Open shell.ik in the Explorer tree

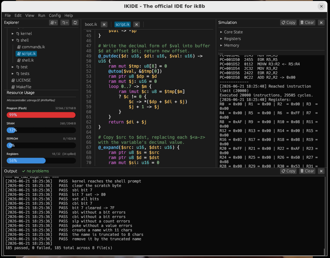[28, 60]
